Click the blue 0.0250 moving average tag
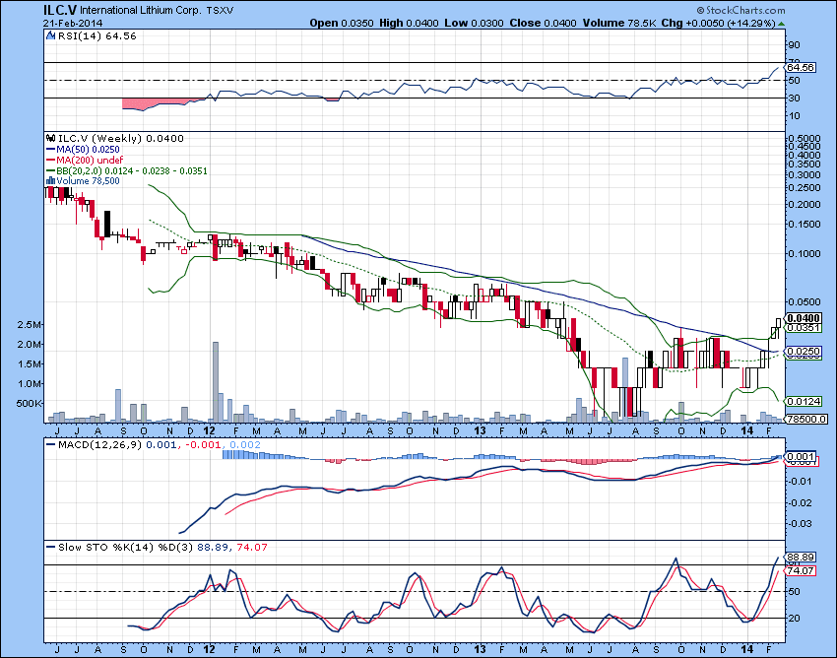837x658 pixels. coord(804,352)
